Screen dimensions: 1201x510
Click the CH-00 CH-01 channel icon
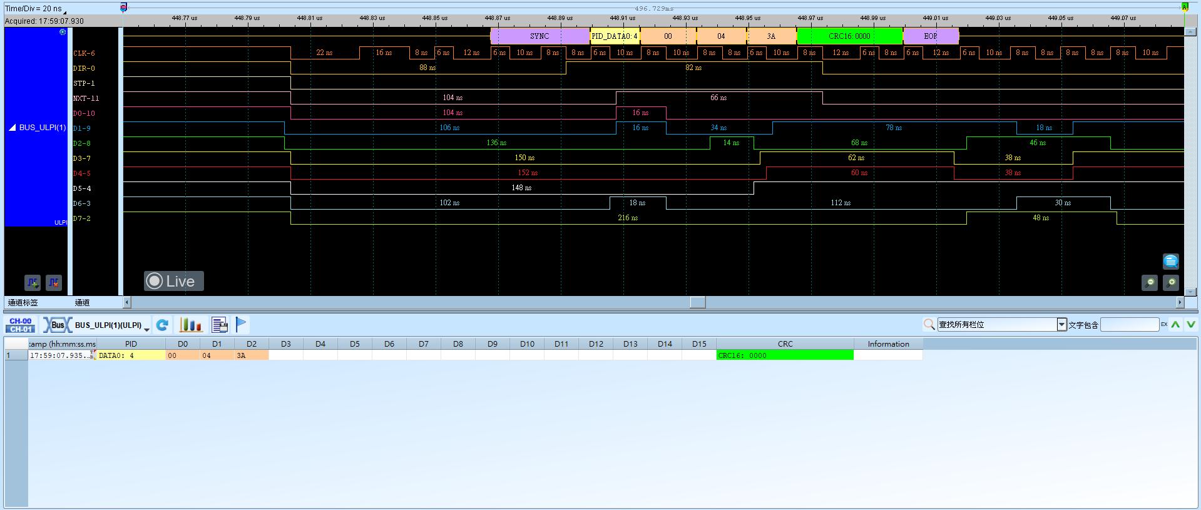[x=21, y=325]
